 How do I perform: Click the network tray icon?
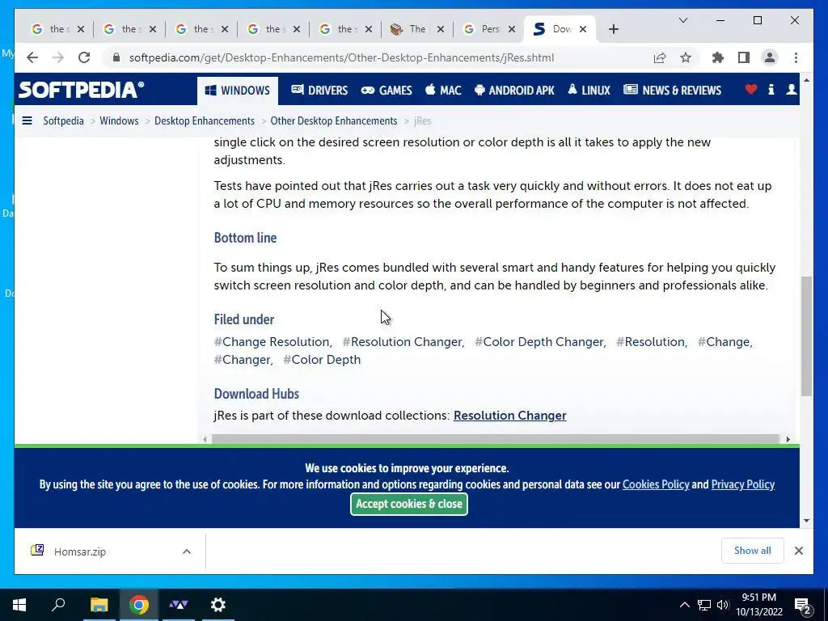click(704, 605)
